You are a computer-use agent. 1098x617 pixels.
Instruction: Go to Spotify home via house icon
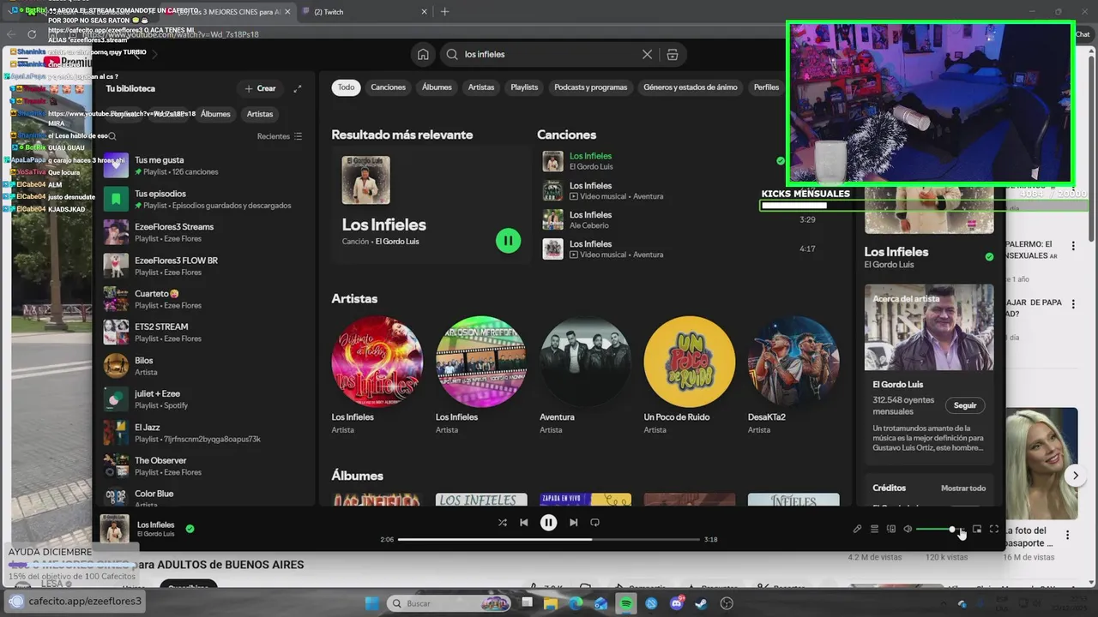(x=423, y=54)
